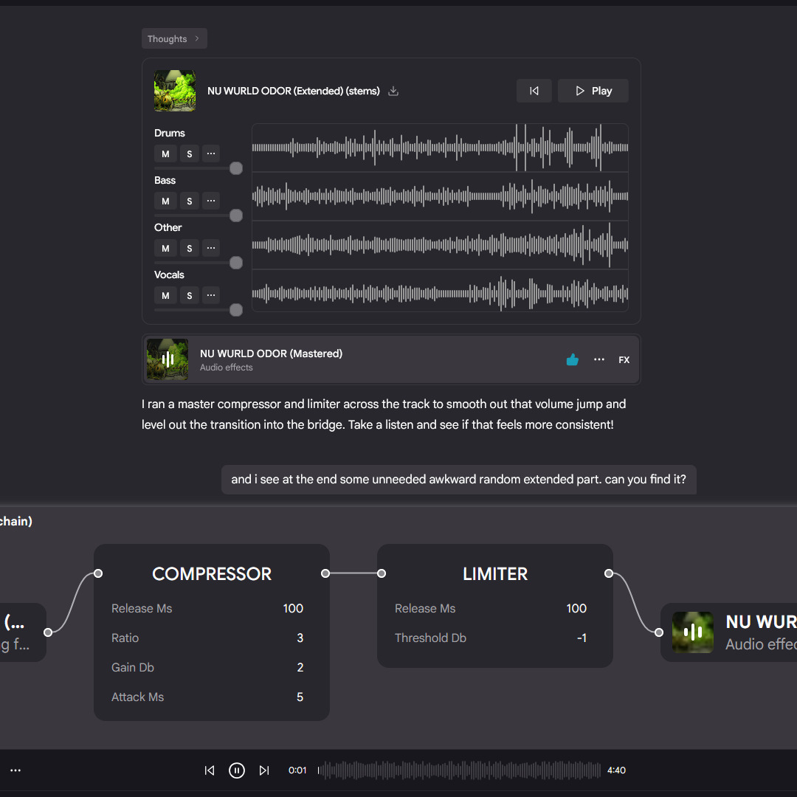Seek within the bottom player waveform
Viewport: 797px width, 797px height.
[x=459, y=770]
